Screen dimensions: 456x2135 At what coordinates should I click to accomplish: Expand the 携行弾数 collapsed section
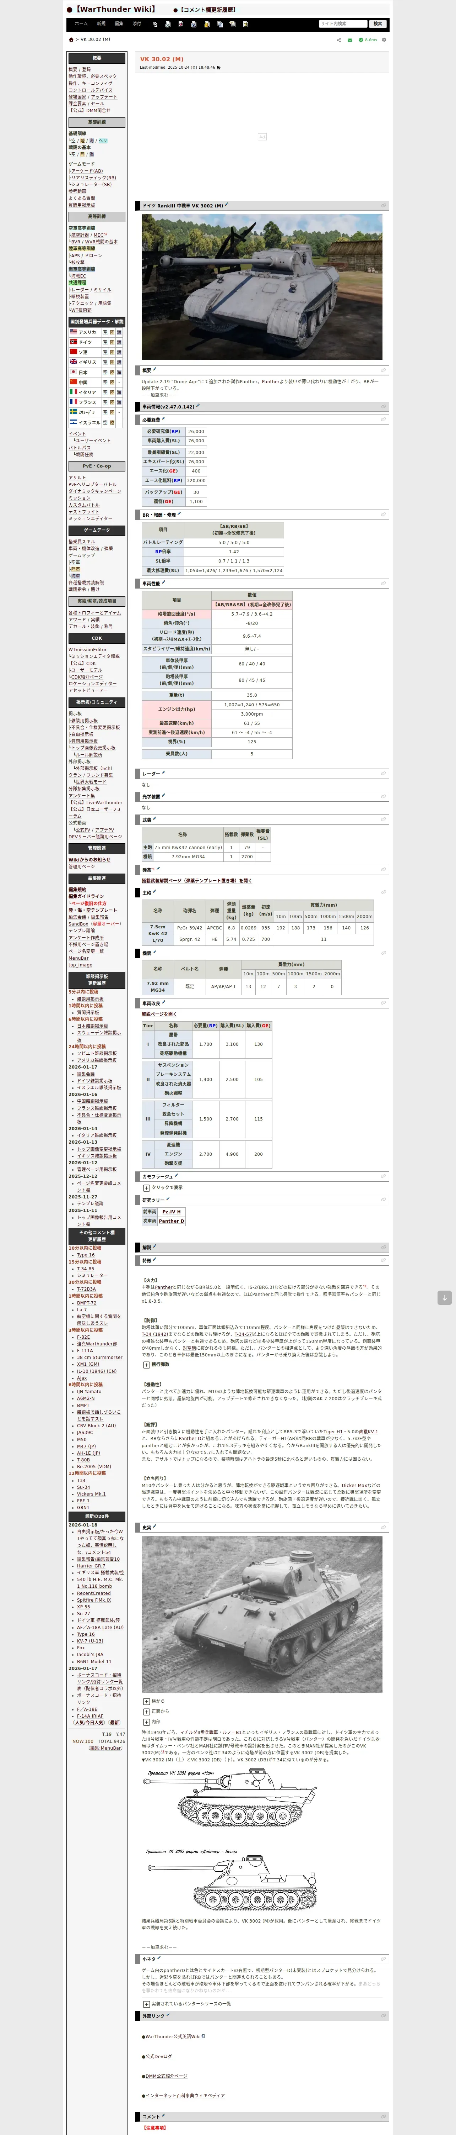146,1364
